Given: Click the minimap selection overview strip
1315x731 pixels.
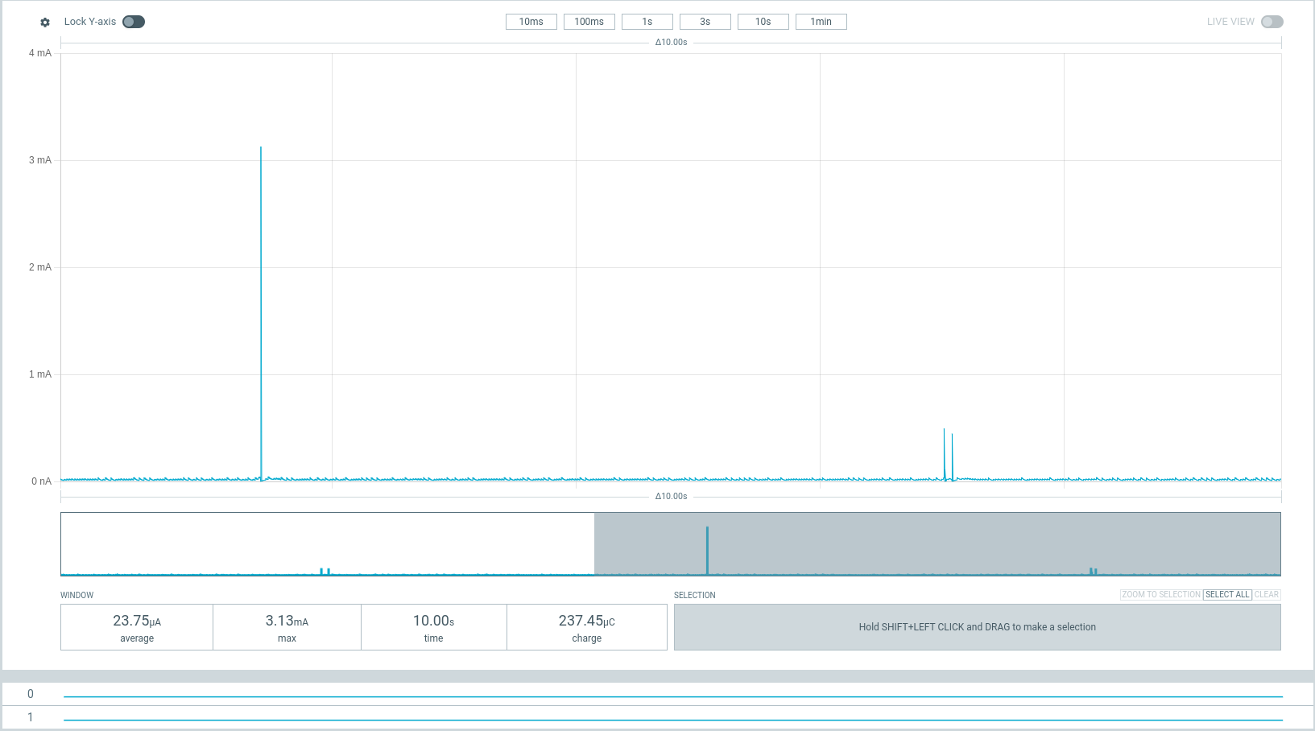Looking at the screenshot, I should pyautogui.click(x=671, y=543).
